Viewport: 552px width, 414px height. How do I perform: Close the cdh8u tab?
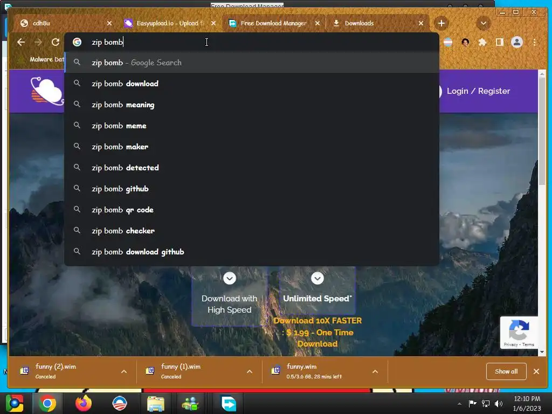coord(109,23)
